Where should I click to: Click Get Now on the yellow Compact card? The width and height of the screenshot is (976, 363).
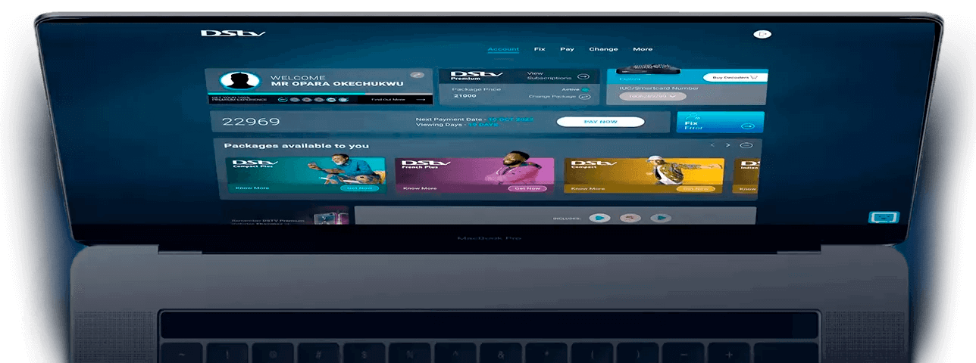pyautogui.click(x=697, y=188)
